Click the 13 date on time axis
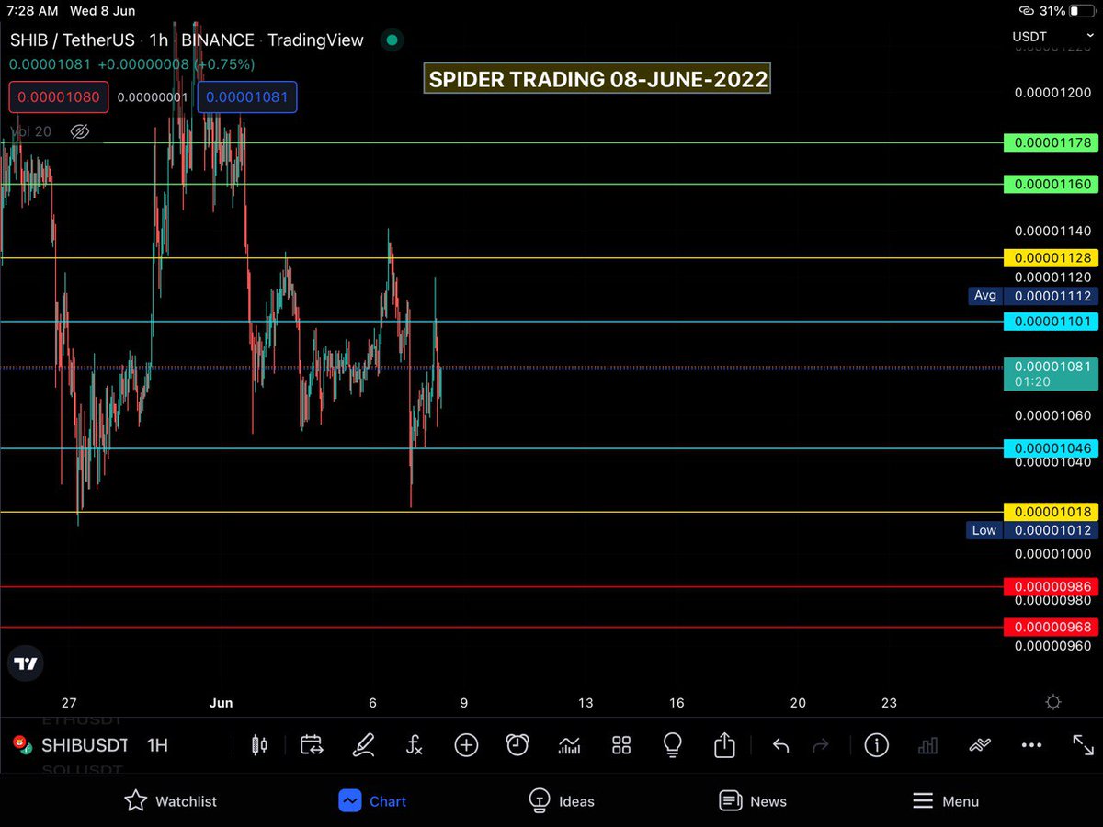 (x=586, y=703)
